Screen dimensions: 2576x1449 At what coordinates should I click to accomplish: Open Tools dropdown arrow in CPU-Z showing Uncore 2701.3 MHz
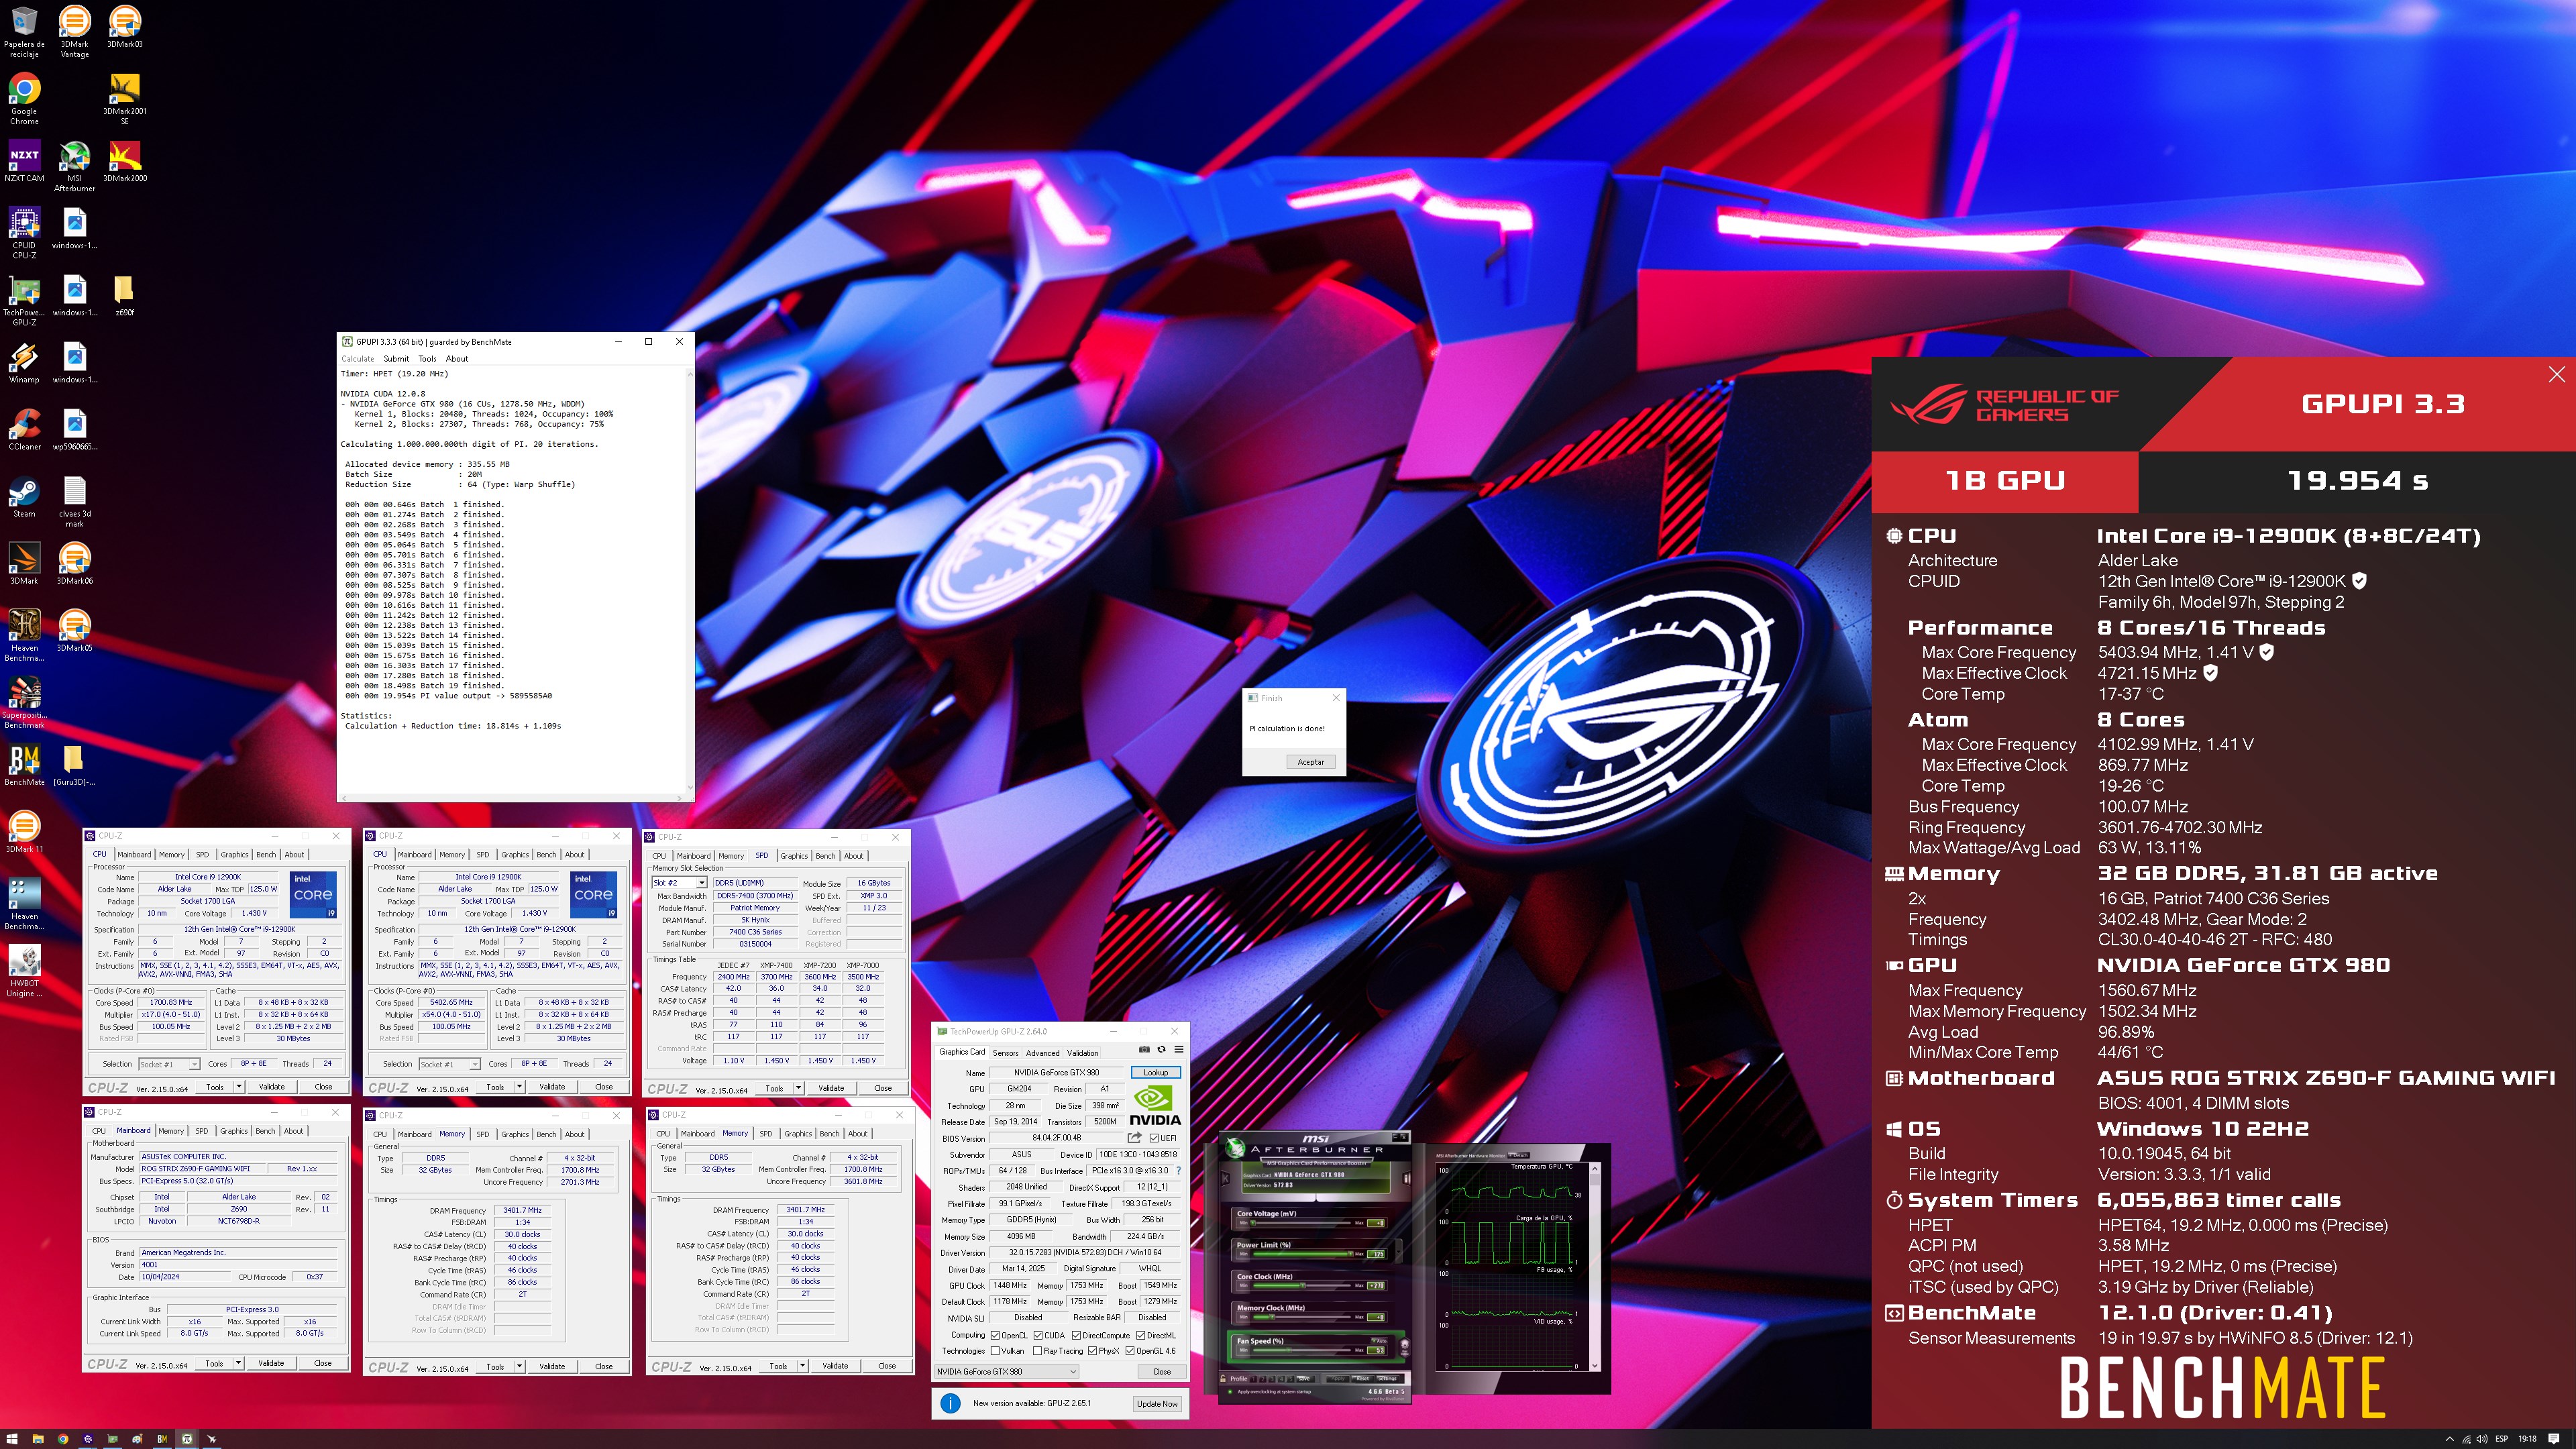pyautogui.click(x=520, y=1366)
